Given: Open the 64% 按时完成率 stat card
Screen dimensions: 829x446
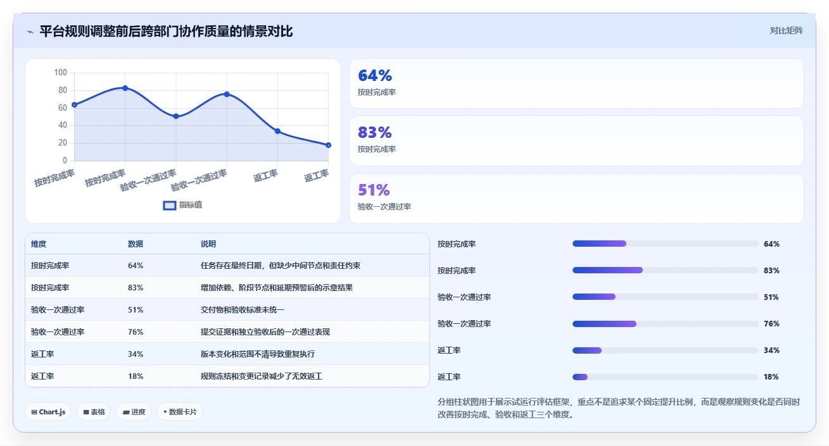Looking at the screenshot, I should (x=576, y=84).
